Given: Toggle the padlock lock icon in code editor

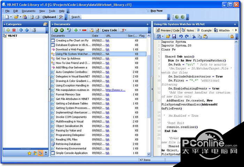Looking at the screenshot, I should pos(232,36).
